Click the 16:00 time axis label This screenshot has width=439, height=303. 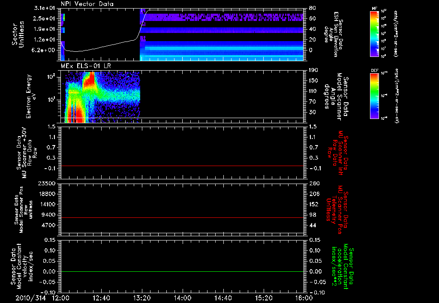(x=304, y=298)
